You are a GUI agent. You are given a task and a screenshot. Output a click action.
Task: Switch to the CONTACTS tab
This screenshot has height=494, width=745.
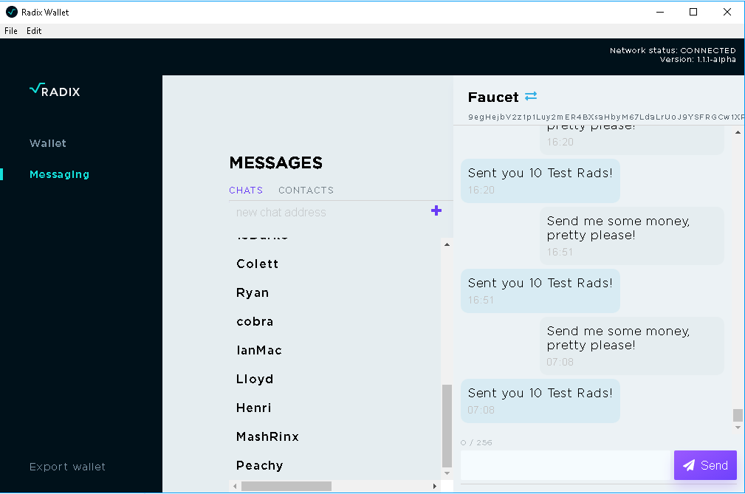306,190
